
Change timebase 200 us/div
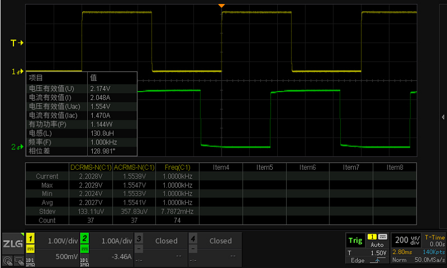pyautogui.click(x=407, y=240)
